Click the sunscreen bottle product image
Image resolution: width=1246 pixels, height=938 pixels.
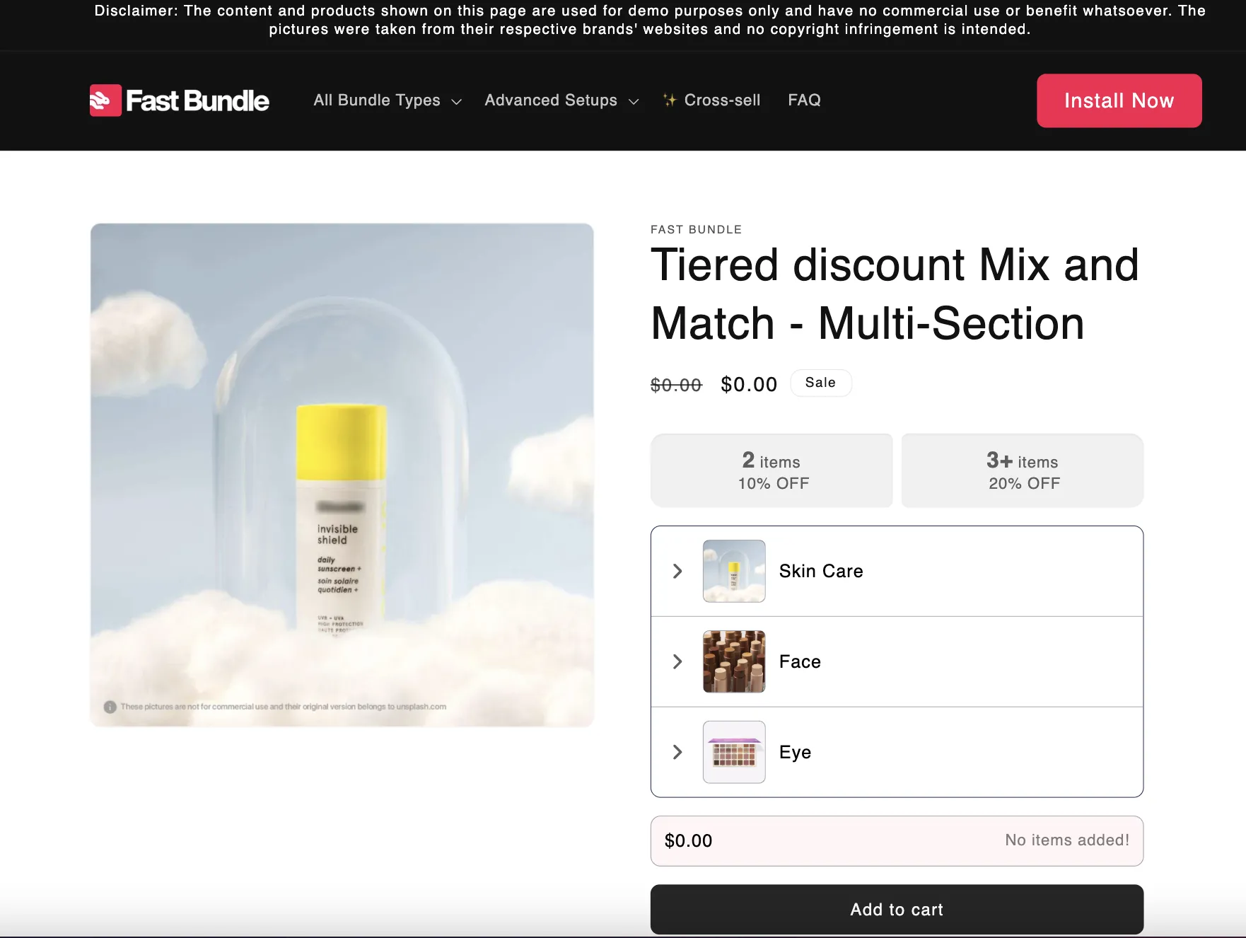point(342,474)
